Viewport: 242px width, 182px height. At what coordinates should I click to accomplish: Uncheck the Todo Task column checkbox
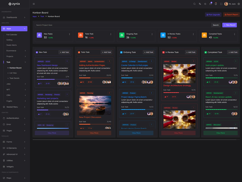click(x=79, y=52)
